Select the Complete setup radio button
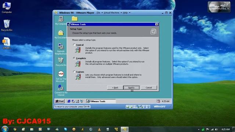The height and width of the screenshot is (132, 235). pos(74,58)
